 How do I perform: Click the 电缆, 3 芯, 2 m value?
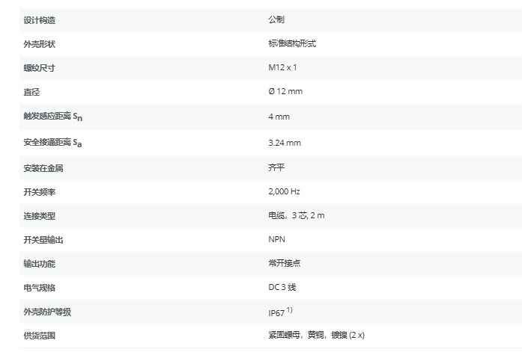pyautogui.click(x=297, y=216)
